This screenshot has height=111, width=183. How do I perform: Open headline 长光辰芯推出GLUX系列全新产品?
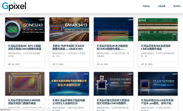point(157,102)
